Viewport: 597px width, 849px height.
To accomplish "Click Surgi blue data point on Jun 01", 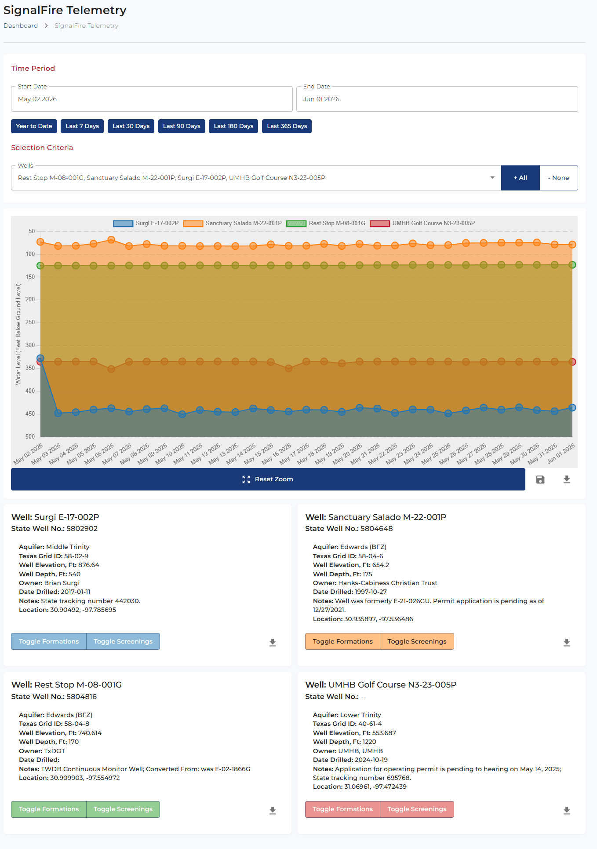I will click(572, 408).
